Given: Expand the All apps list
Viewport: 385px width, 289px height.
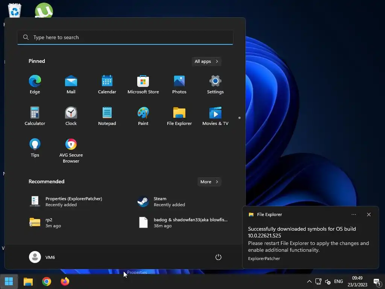Looking at the screenshot, I should 206,61.
